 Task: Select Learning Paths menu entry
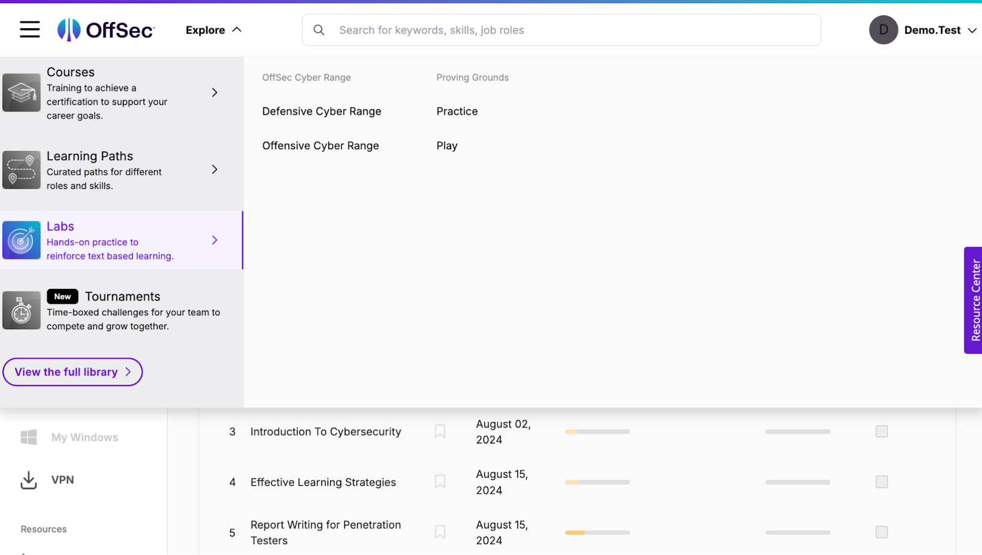[122, 170]
